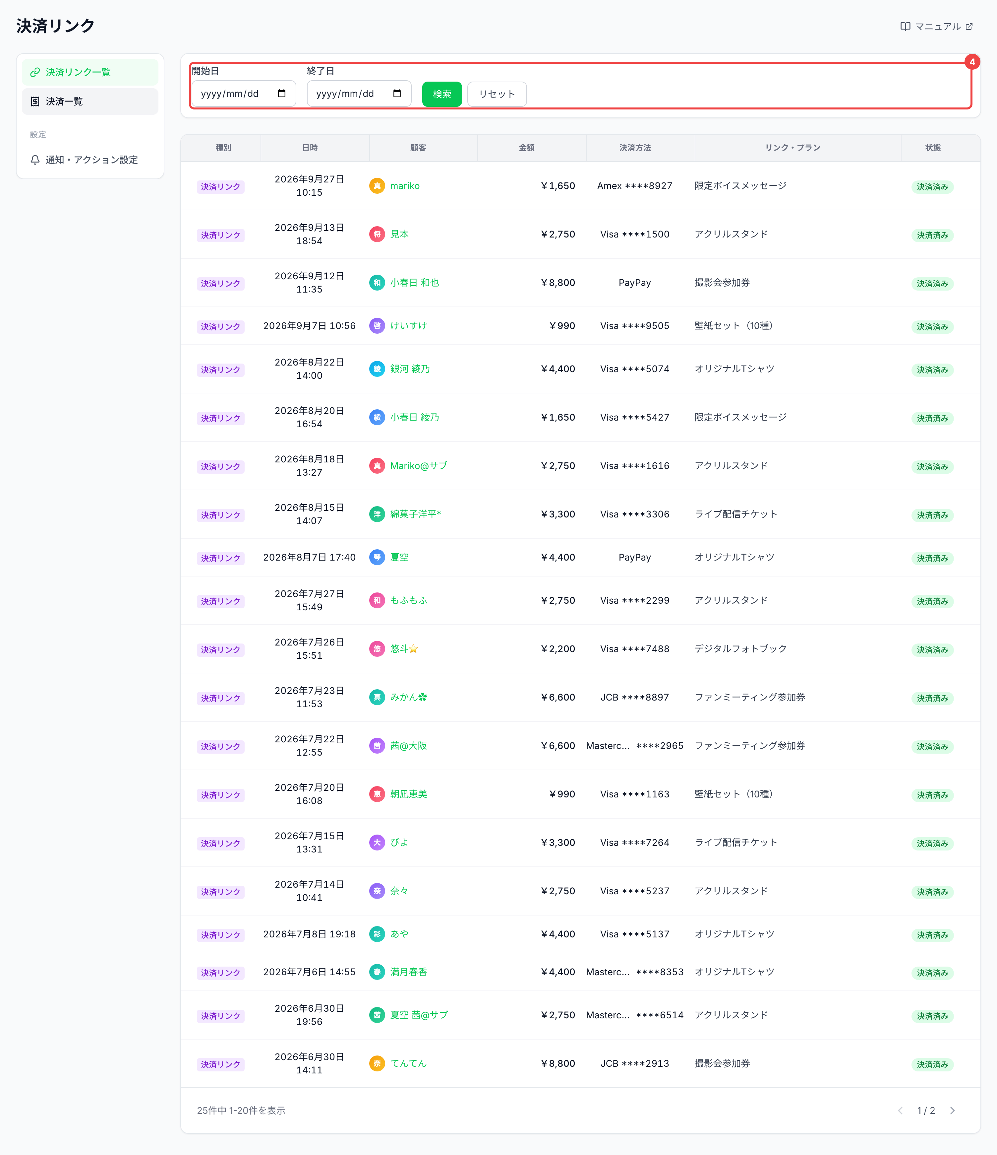Screen dimensions: 997x1155
Task: Open customer 小春日 綾乃
Action: click(x=414, y=417)
